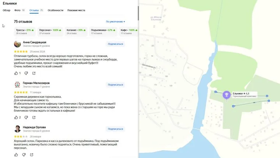Image resolution: width=280 pixels, height=158 pixels.
Task: Open the По умолчанию sorting dropdown
Action: (115, 22)
